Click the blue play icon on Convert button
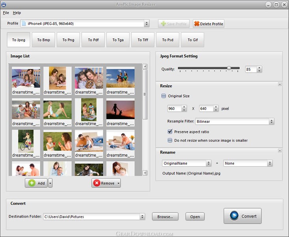289x237 pixels. 234,216
